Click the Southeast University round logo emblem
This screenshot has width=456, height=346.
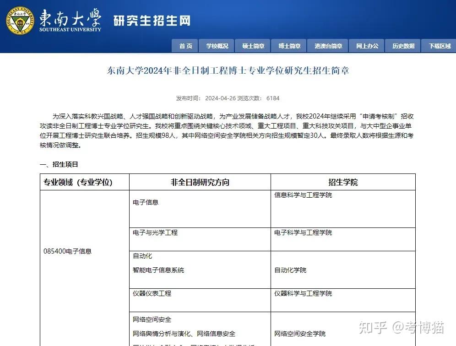pos(20,21)
